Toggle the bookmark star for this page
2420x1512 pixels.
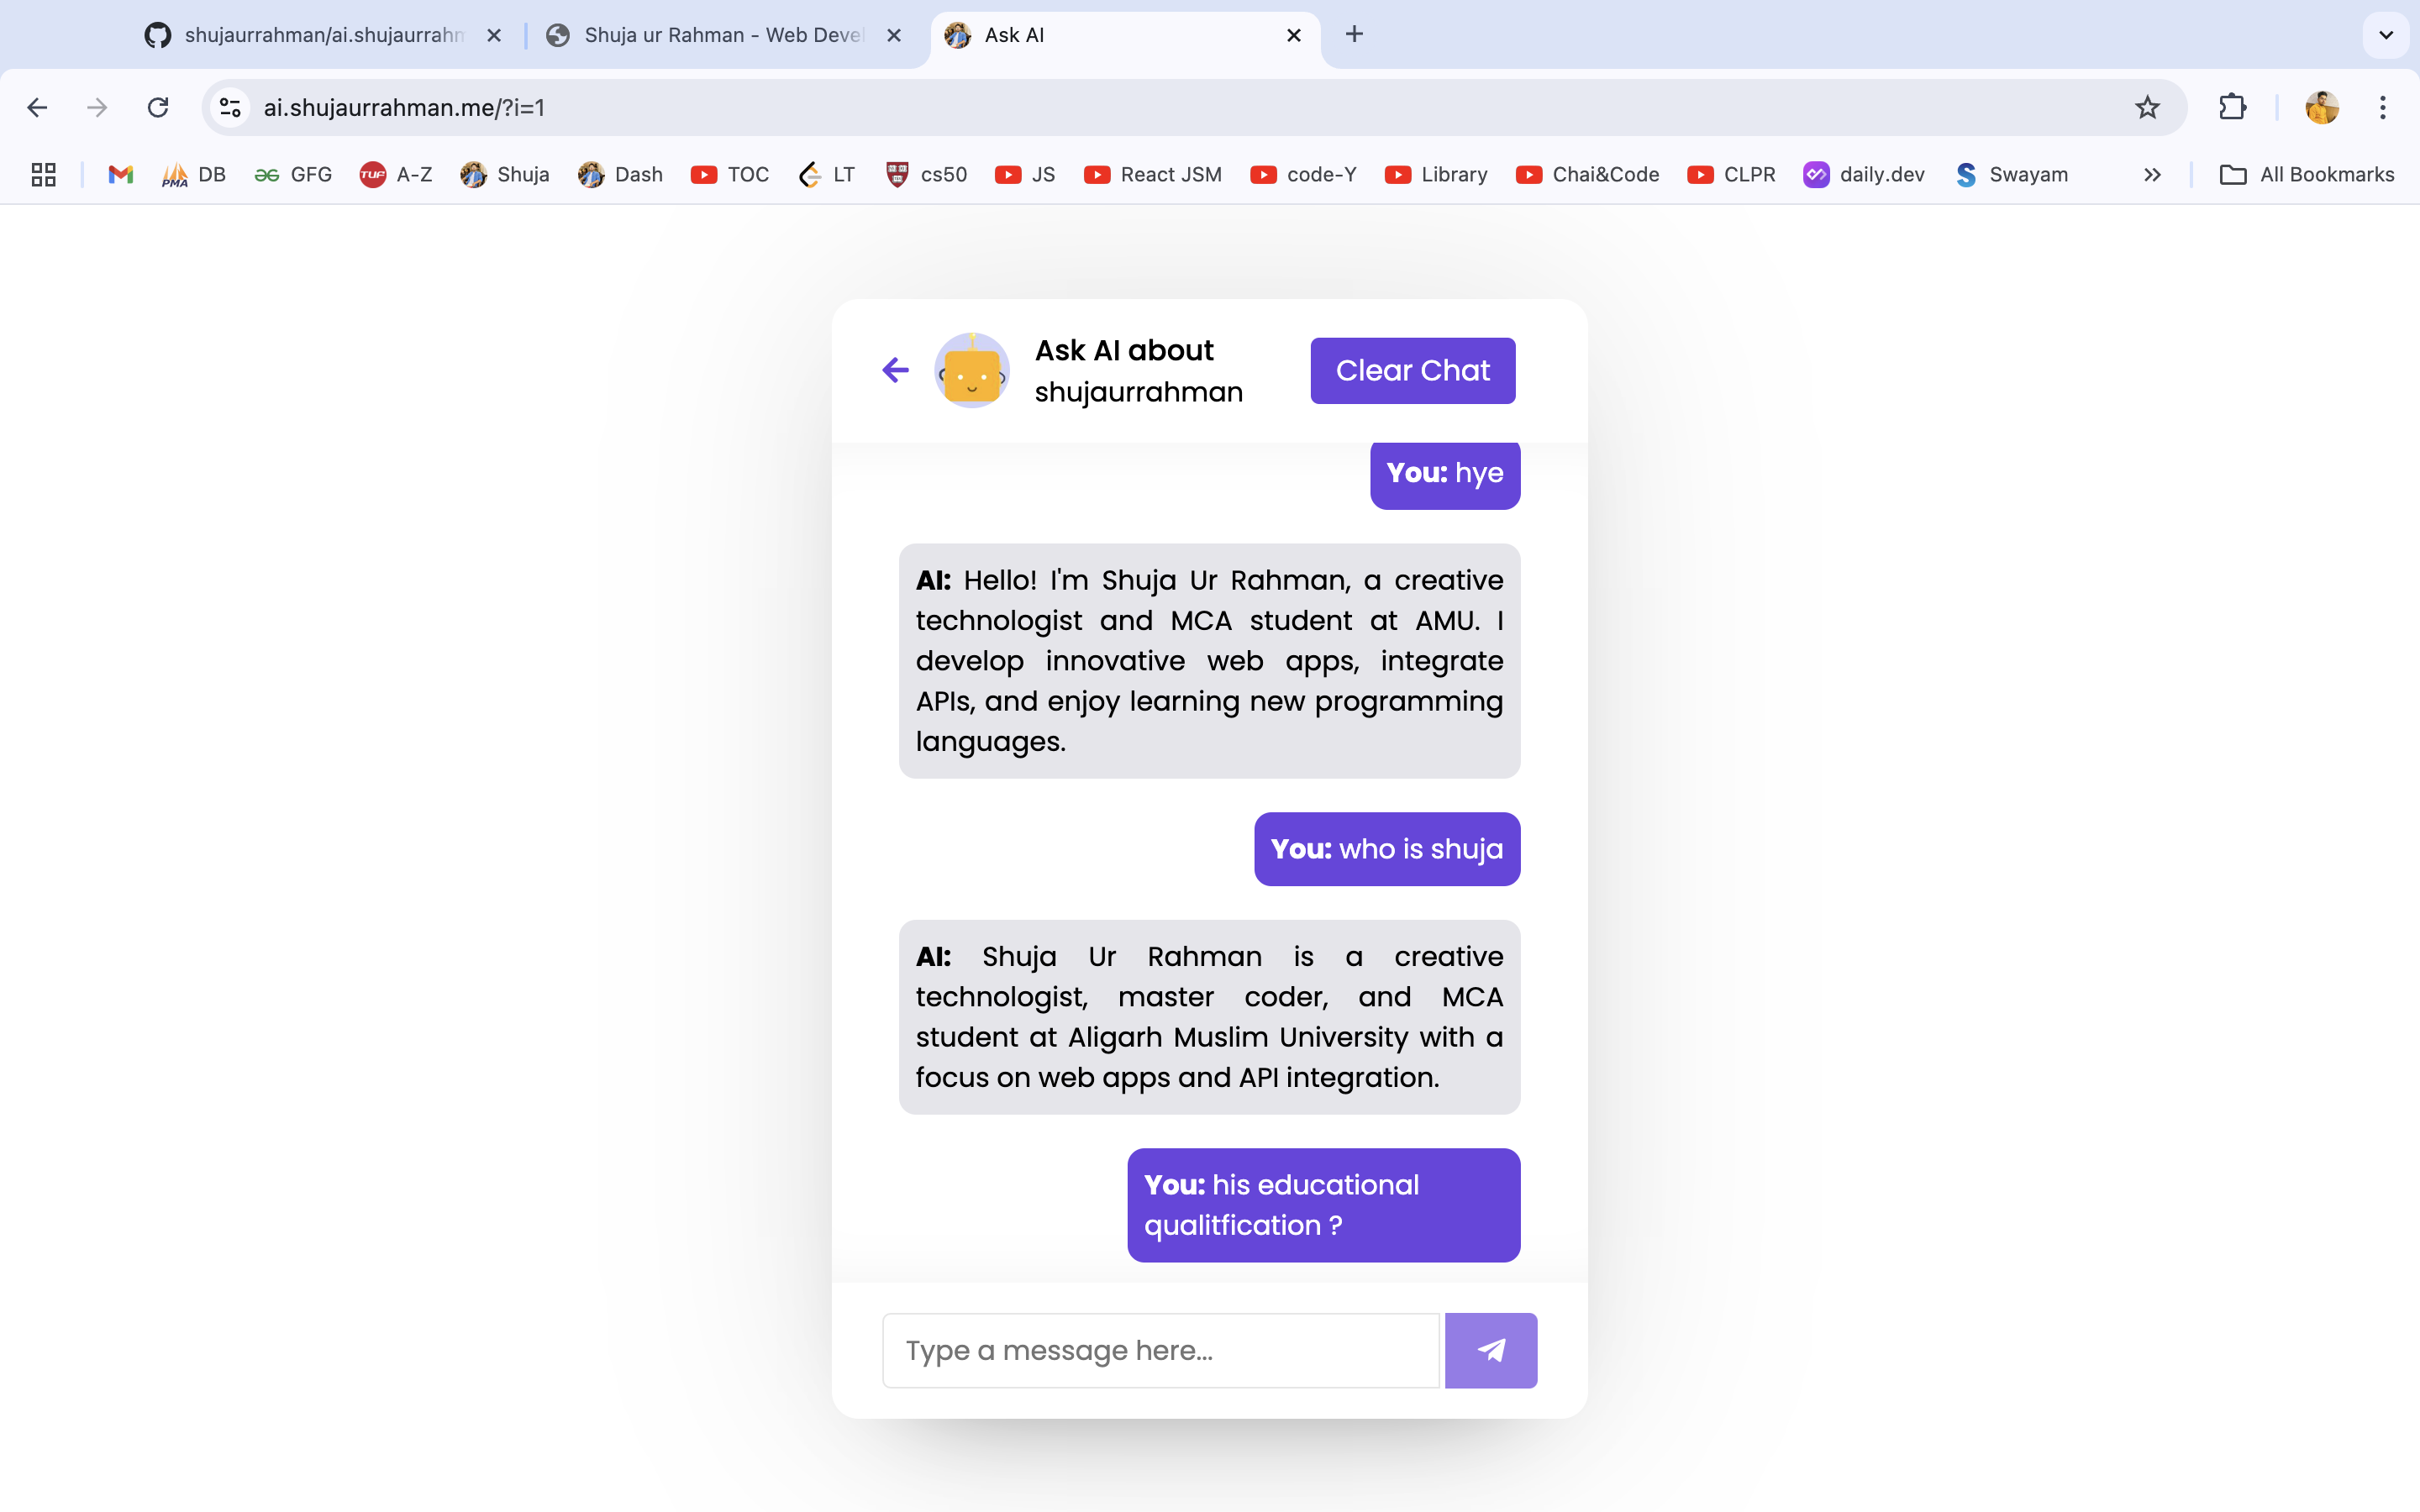click(2146, 107)
